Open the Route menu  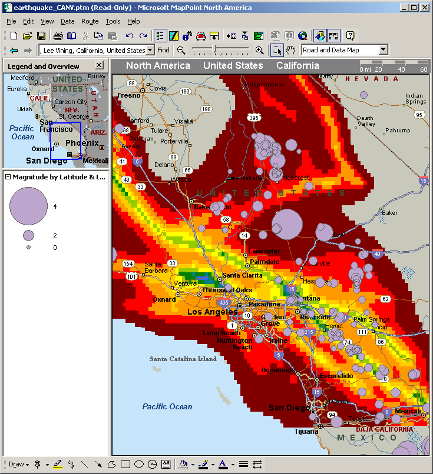coord(90,21)
